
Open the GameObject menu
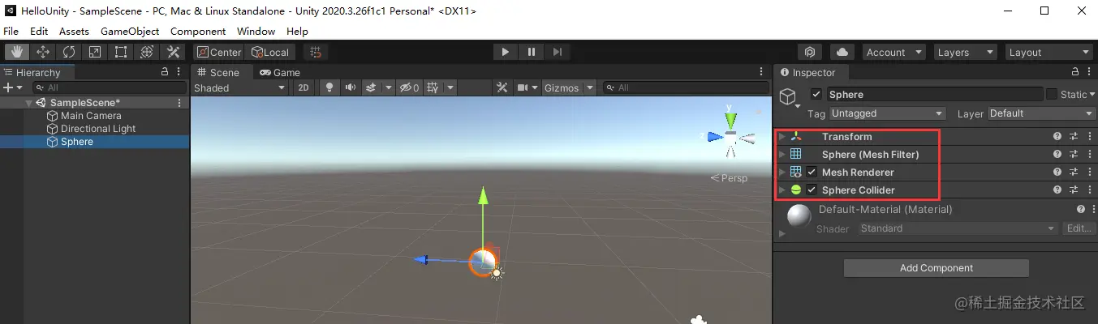pyautogui.click(x=130, y=31)
